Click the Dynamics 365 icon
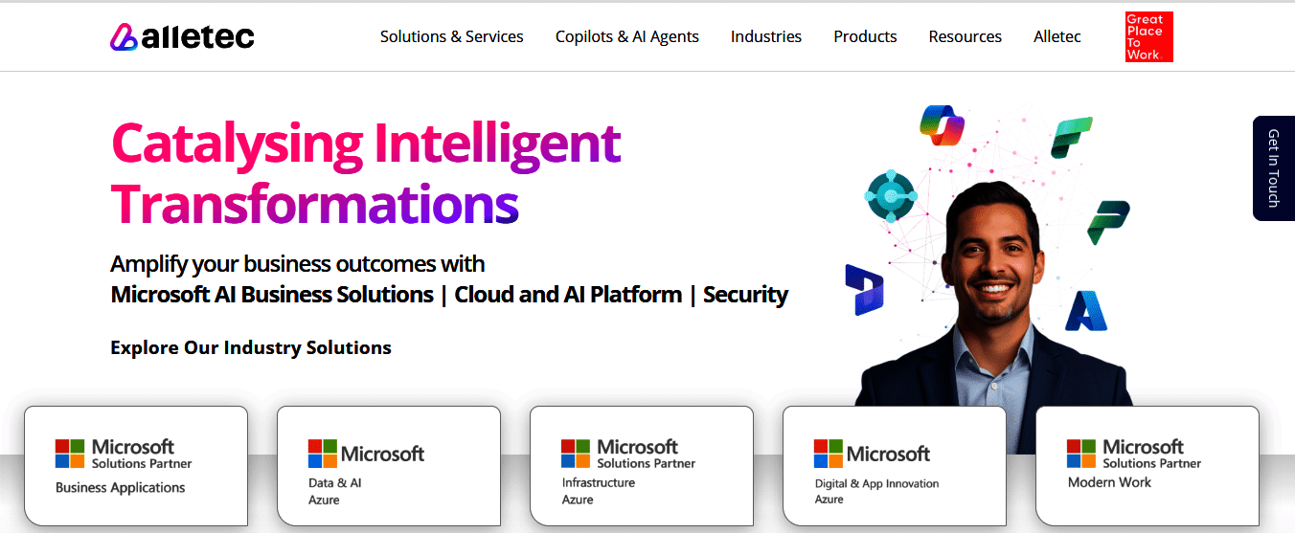Image resolution: width=1295 pixels, height=533 pixels. click(x=863, y=289)
